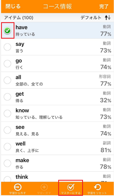Image resolution: width=114 pixels, height=196 pixels.
Task: Click the 74% progress for go
Action: coord(106,67)
